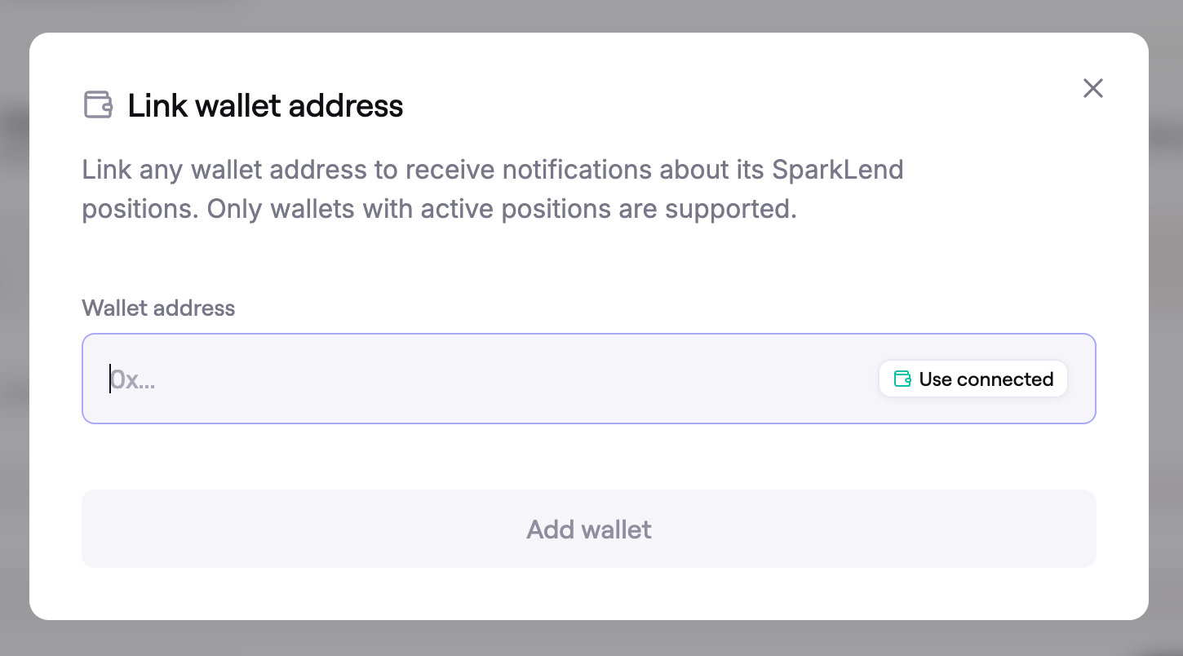
Task: Click the 0x... placeholder text
Action: point(133,379)
